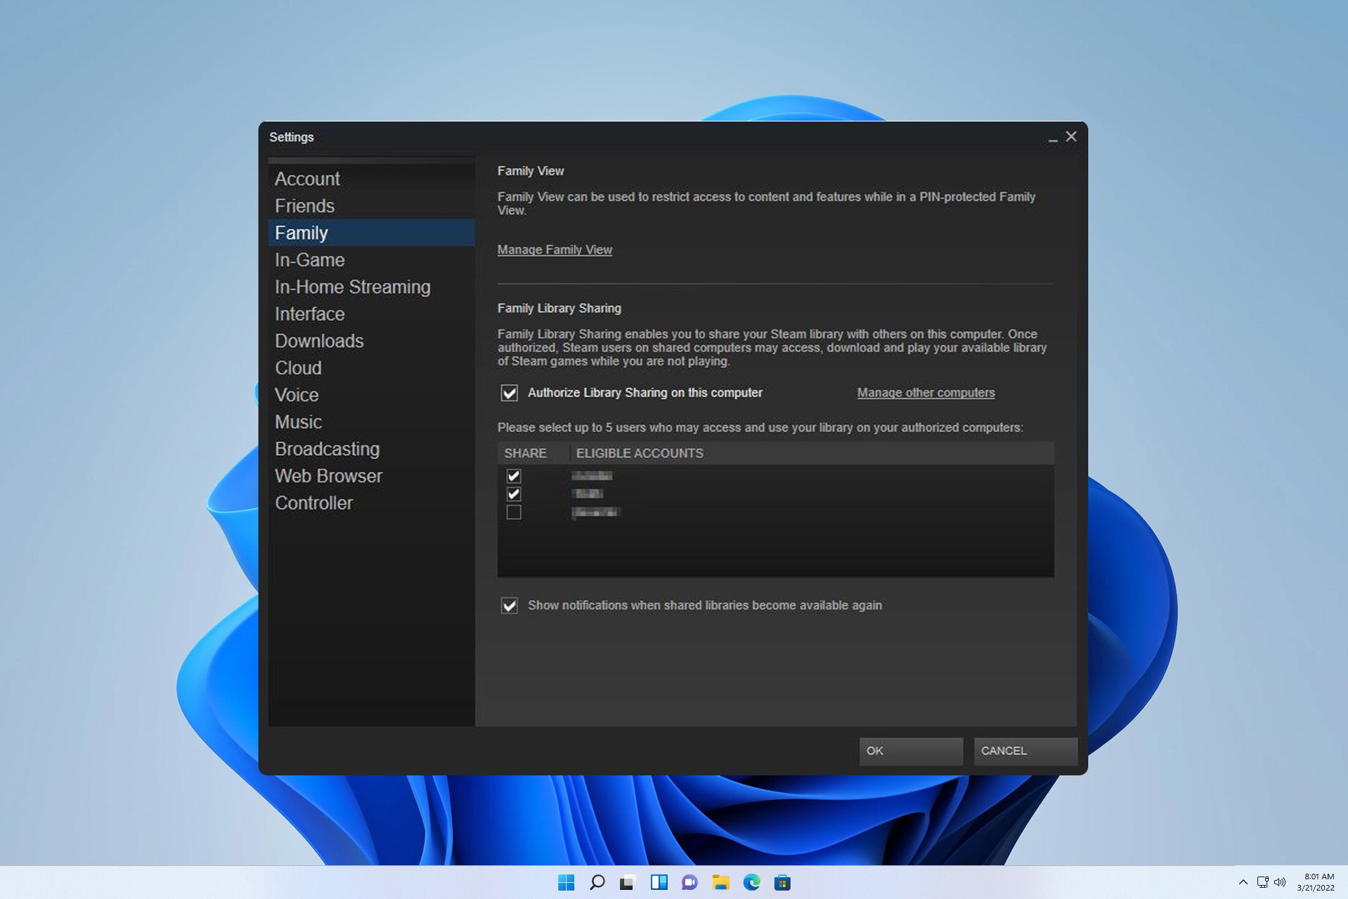Open the In-Game settings category
Viewport: 1348px width, 899px height.
click(x=371, y=260)
